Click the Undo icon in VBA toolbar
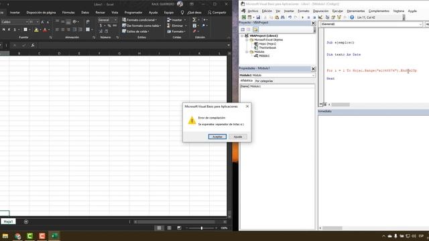 click(x=290, y=17)
